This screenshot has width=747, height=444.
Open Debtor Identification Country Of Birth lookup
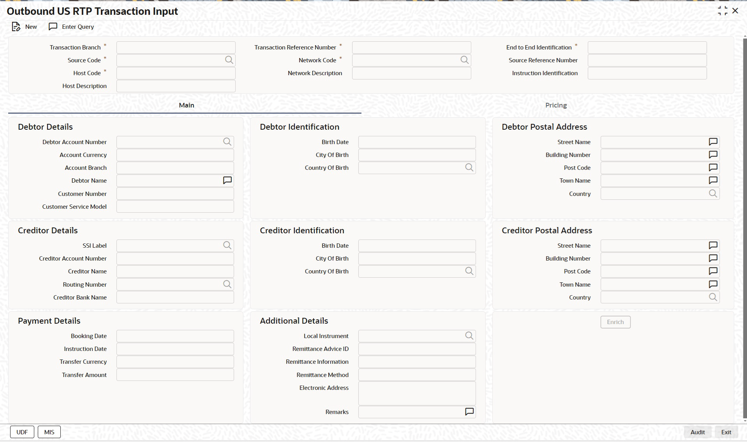469,167
